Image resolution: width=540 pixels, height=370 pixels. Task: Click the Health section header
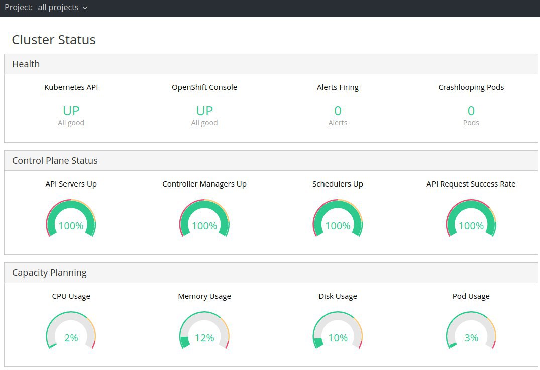271,64
